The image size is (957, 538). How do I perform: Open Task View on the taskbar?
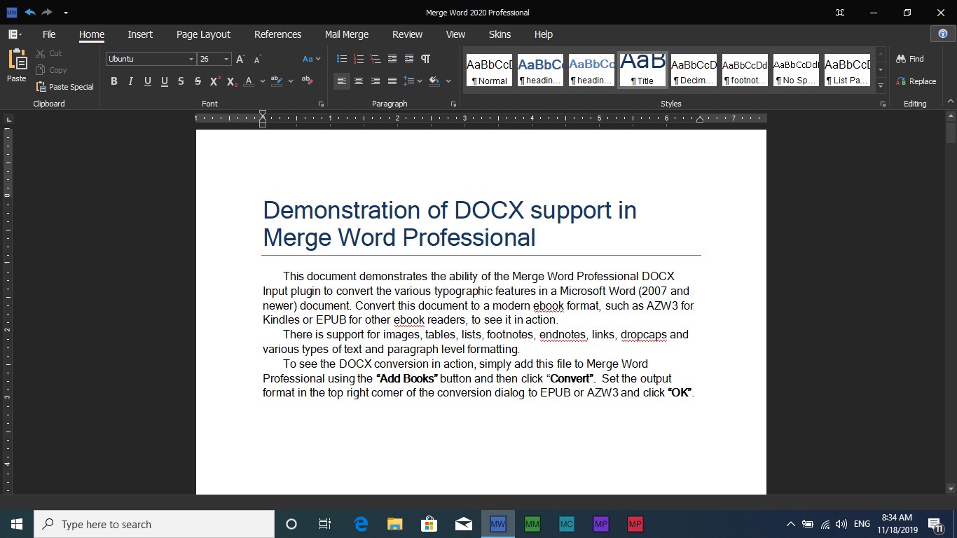325,524
